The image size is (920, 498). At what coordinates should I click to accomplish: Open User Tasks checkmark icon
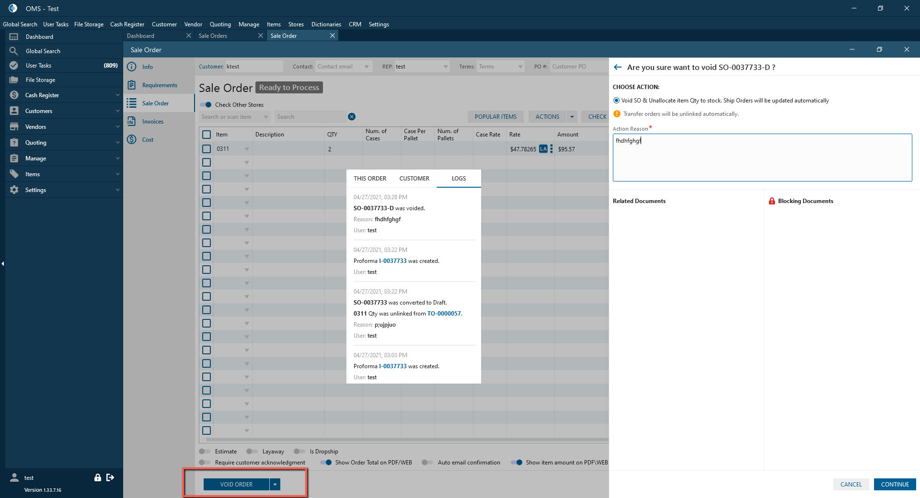pyautogui.click(x=14, y=66)
